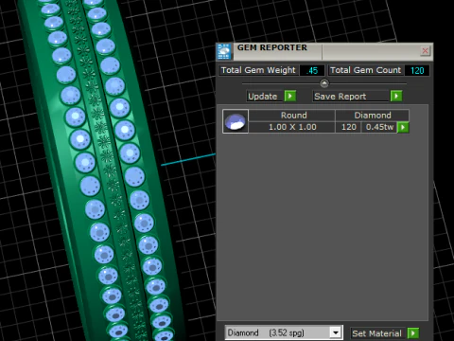Click the Set Material label
The image size is (454, 341).
(x=376, y=333)
